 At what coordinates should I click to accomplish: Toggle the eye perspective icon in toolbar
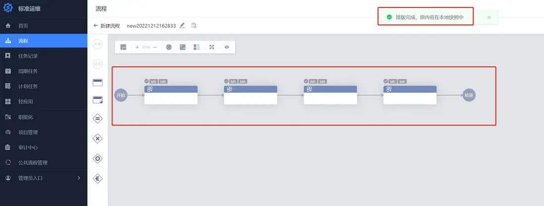pyautogui.click(x=226, y=47)
